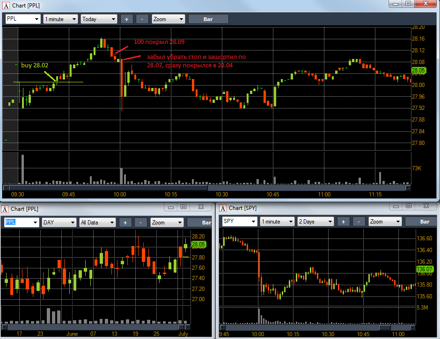Minimize the top Chart [PPL] window
Viewport: 440px width, 339px height.
click(x=396, y=4)
